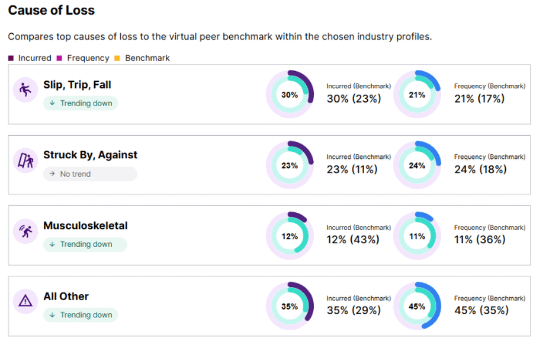Toggle the Benchmark legend item
This screenshot has height=338, width=533.
click(142, 58)
